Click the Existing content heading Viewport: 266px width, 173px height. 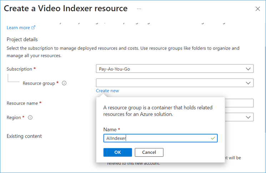coord(24,136)
